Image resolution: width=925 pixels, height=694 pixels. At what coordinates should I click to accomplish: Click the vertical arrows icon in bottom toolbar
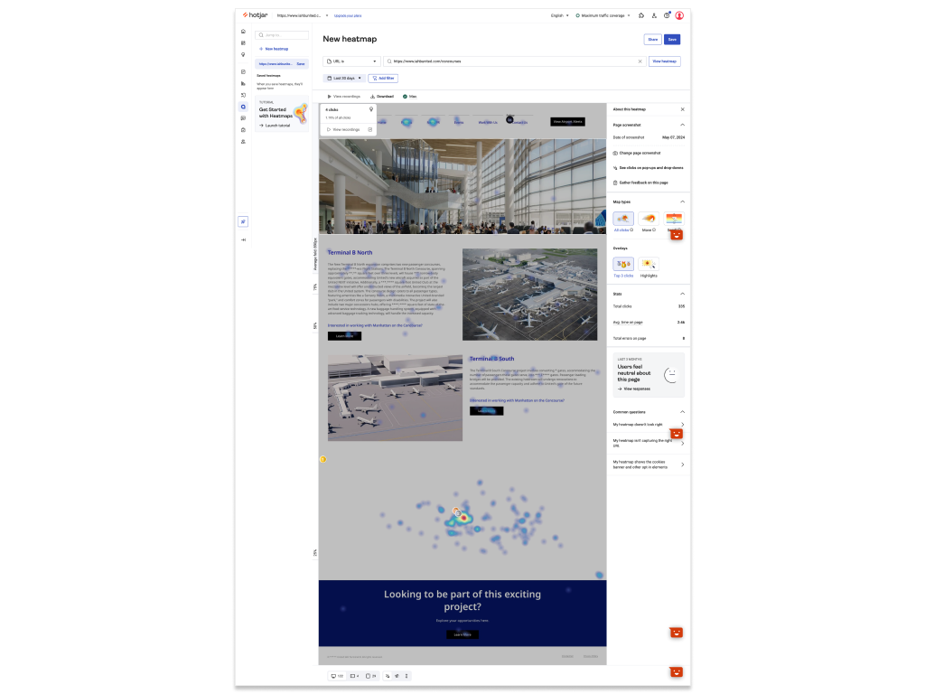coord(406,676)
